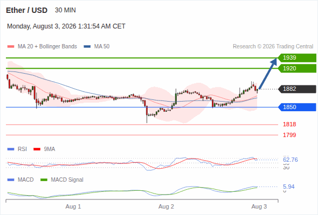
Task: Click the 9MA legend label
Action: pyautogui.click(x=50, y=149)
